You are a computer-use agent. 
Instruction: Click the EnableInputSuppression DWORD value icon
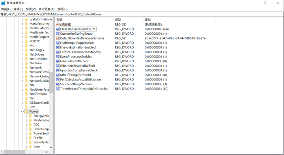pyautogui.click(x=58, y=43)
